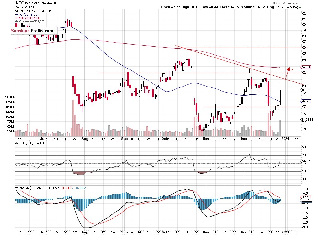The image size is (313, 235).
Task: Click the red MA(200) line swatch in legend
Action: tap(17, 18)
